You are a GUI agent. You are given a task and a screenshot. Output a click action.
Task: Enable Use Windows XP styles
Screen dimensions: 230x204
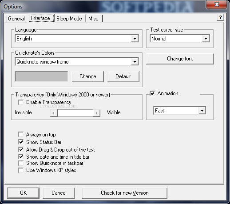point(21,170)
